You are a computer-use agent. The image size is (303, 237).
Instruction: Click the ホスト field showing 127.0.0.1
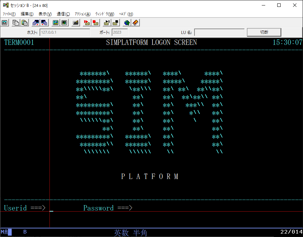coord(65,32)
